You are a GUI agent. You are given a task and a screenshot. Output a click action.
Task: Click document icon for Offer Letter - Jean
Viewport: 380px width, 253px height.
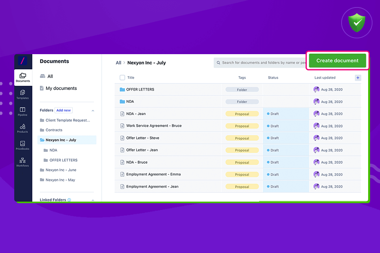click(x=122, y=150)
